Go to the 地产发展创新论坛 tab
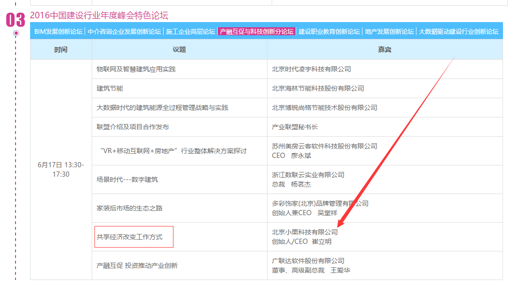The height and width of the screenshot is (288, 510). [389, 31]
